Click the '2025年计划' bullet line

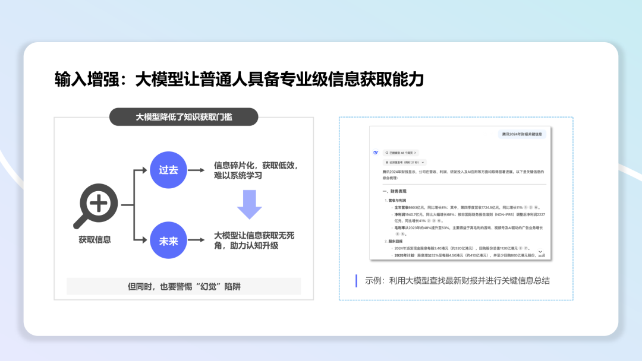click(470, 255)
